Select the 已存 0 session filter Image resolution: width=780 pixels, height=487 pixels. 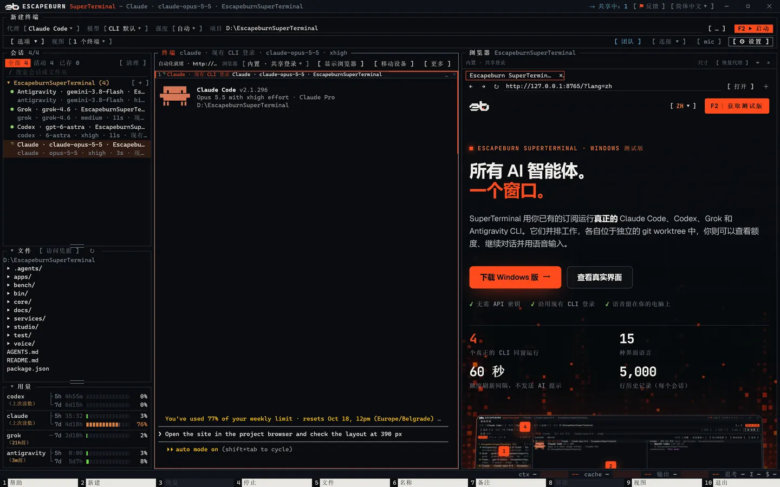[69, 63]
